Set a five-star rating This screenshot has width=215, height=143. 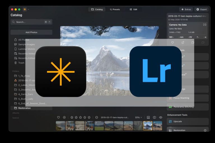[89, 117]
